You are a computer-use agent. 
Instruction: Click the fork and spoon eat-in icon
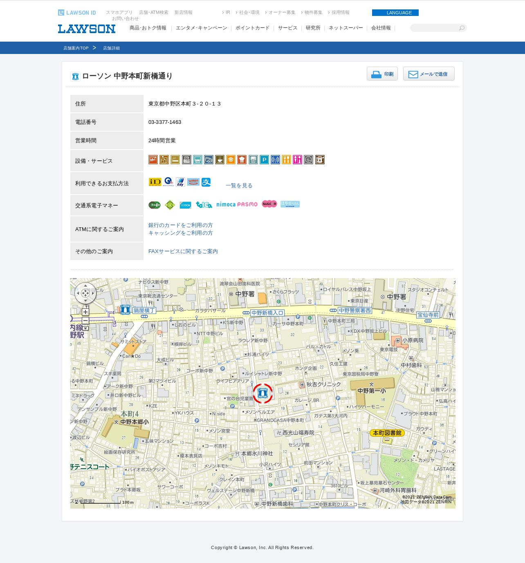tap(287, 160)
